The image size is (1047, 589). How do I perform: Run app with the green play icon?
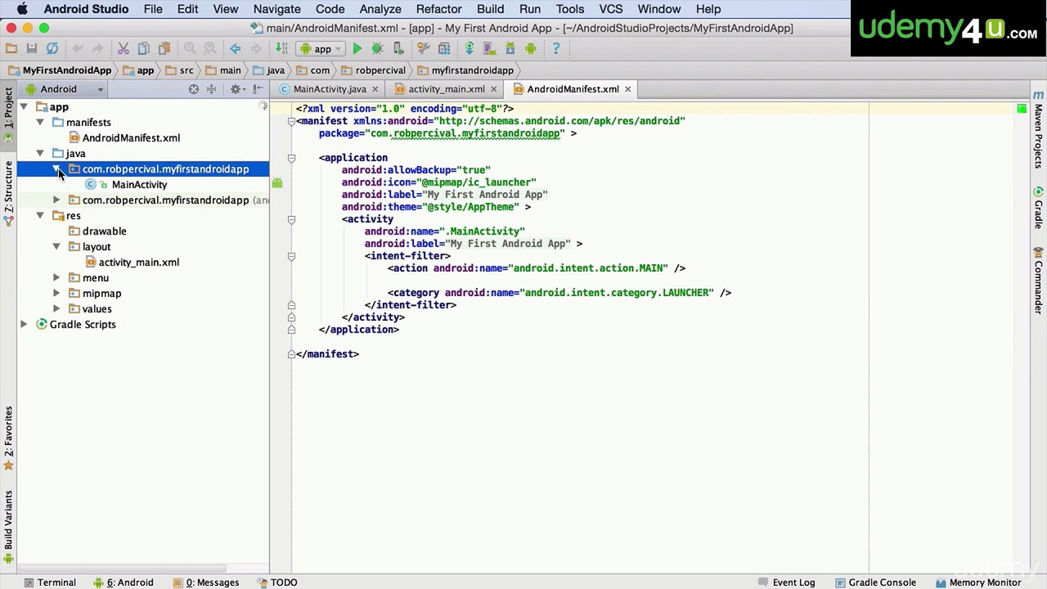click(357, 48)
